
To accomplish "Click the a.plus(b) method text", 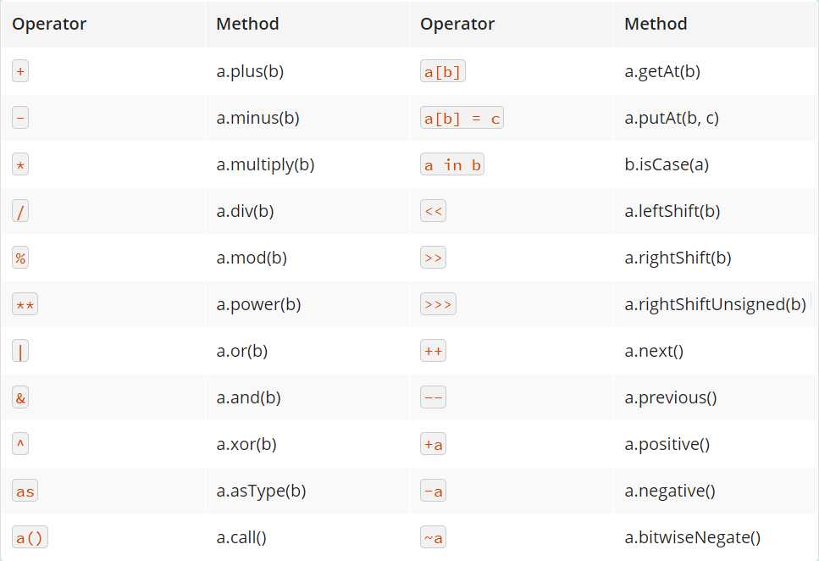I will tap(250, 72).
